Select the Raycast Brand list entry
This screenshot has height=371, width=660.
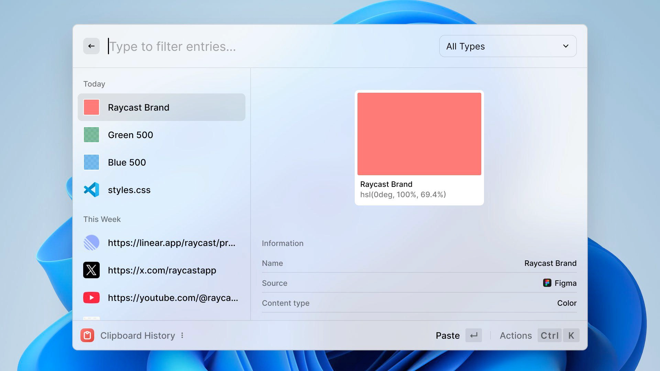162,107
